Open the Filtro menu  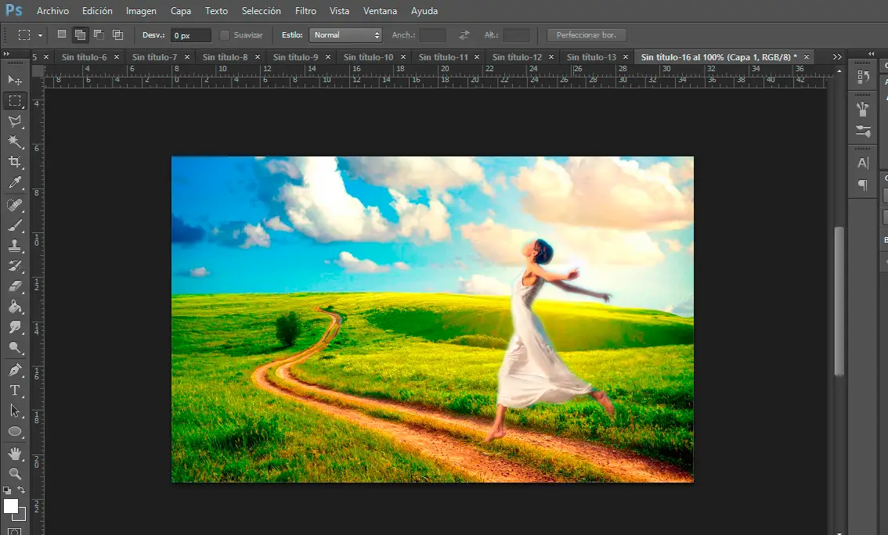coord(305,11)
